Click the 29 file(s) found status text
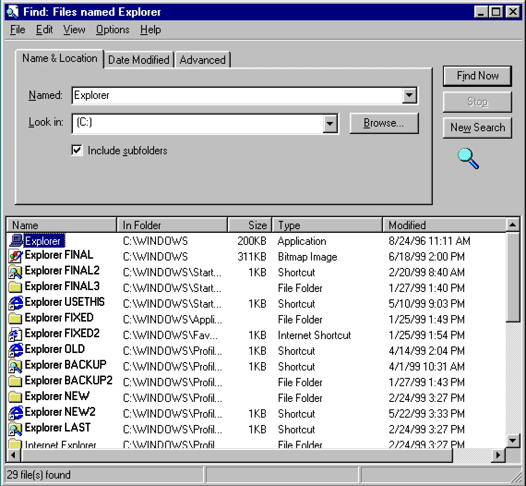 click(x=39, y=474)
